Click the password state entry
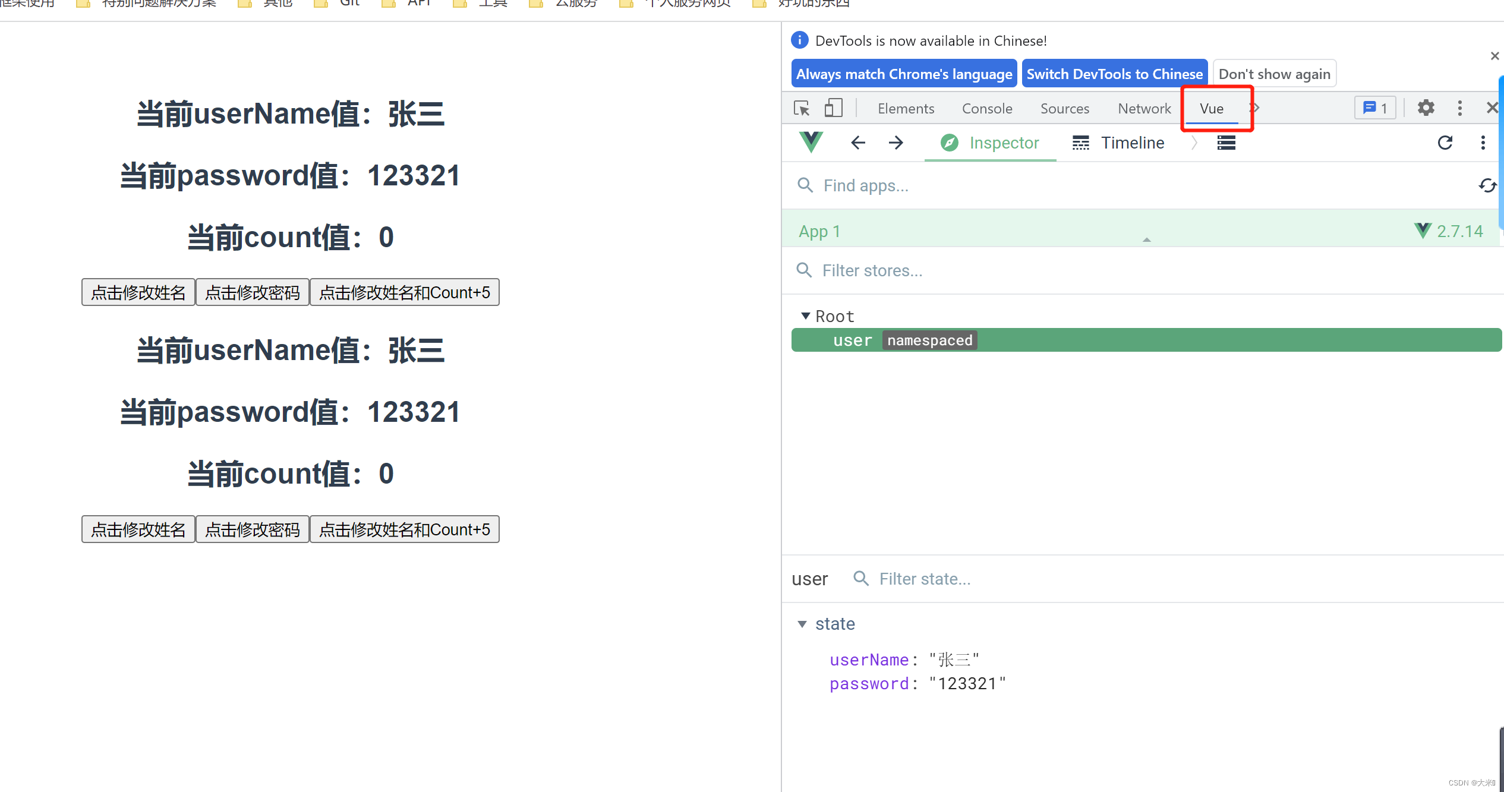Screen dimensions: 1504x792 [x=917, y=684]
